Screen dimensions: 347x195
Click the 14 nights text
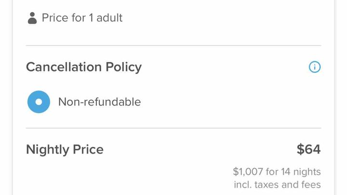(x=301, y=172)
